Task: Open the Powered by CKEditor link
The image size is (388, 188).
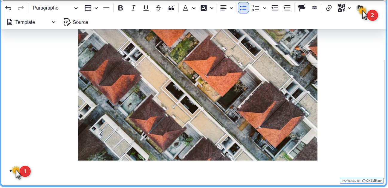Action: 362,181
